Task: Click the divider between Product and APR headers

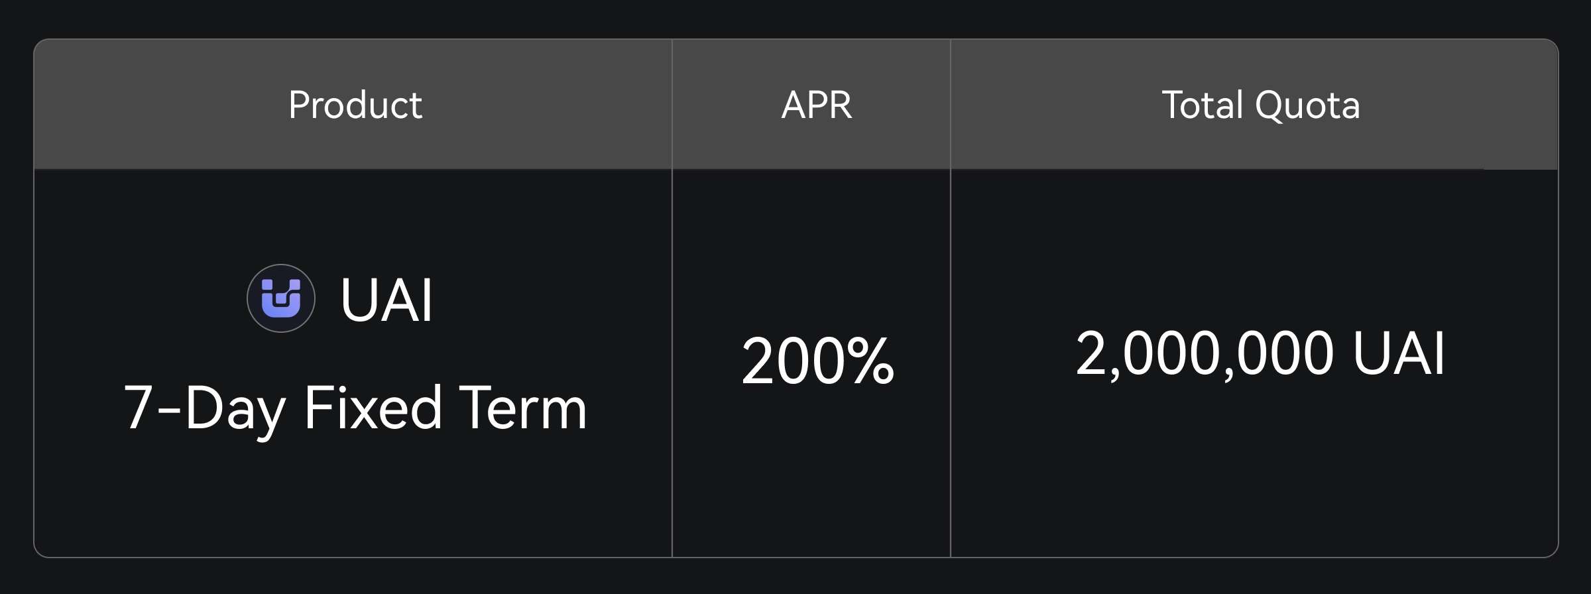Action: click(672, 105)
